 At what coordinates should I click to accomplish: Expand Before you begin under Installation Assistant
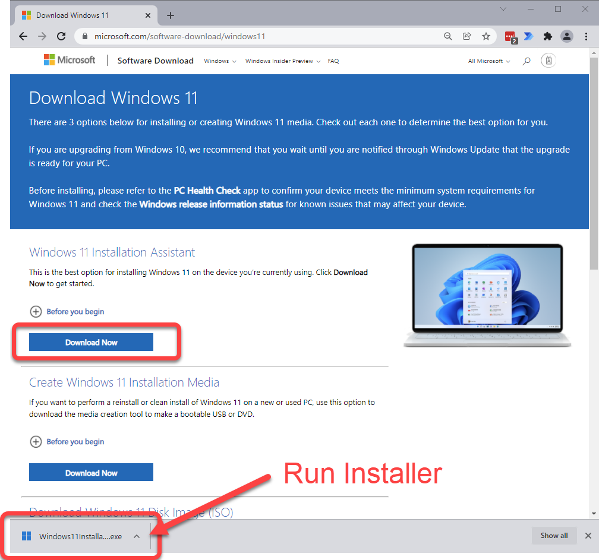[67, 312]
